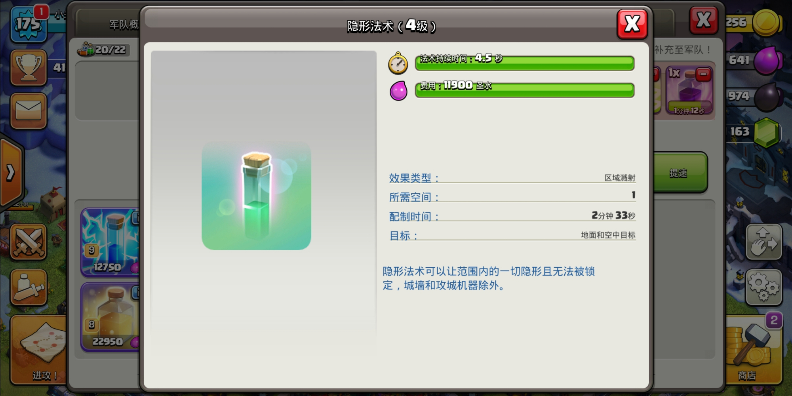Open the mail inbox envelope icon
The height and width of the screenshot is (396, 792).
click(29, 110)
